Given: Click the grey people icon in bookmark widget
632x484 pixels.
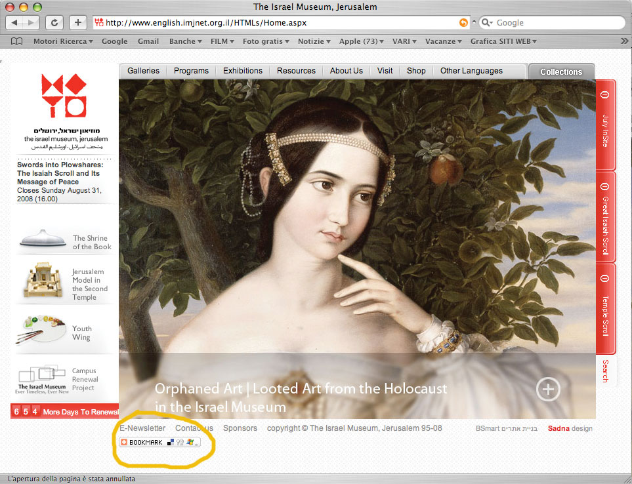Looking at the screenshot, I should pos(180,442).
